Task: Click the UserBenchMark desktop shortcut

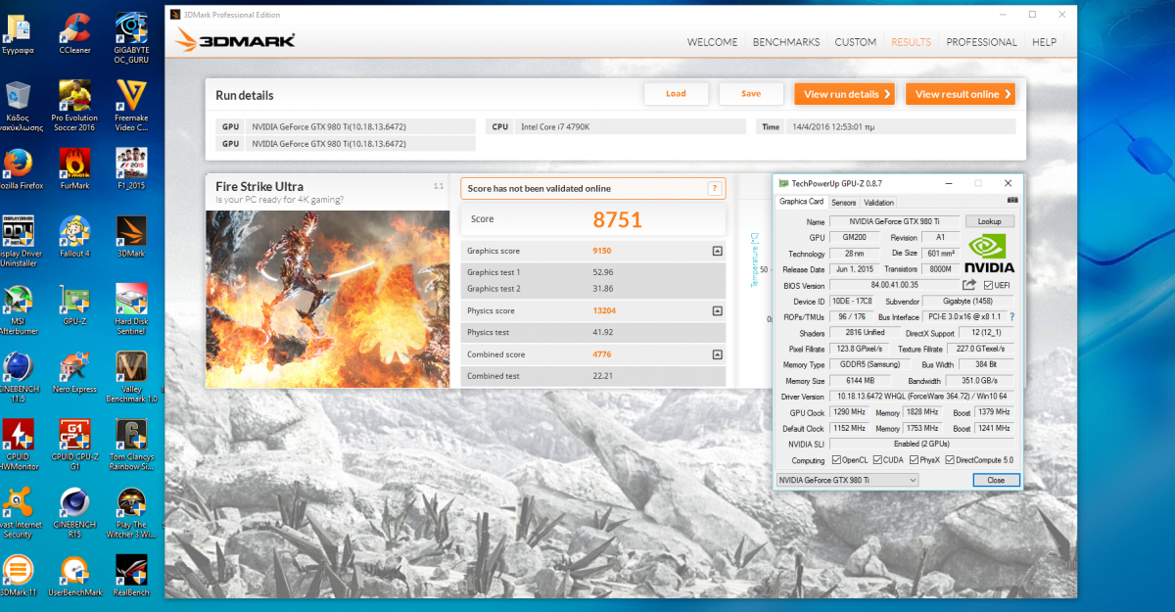Action: tap(75, 576)
